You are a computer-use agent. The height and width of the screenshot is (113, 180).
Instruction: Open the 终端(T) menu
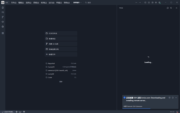click(x=59, y=3)
